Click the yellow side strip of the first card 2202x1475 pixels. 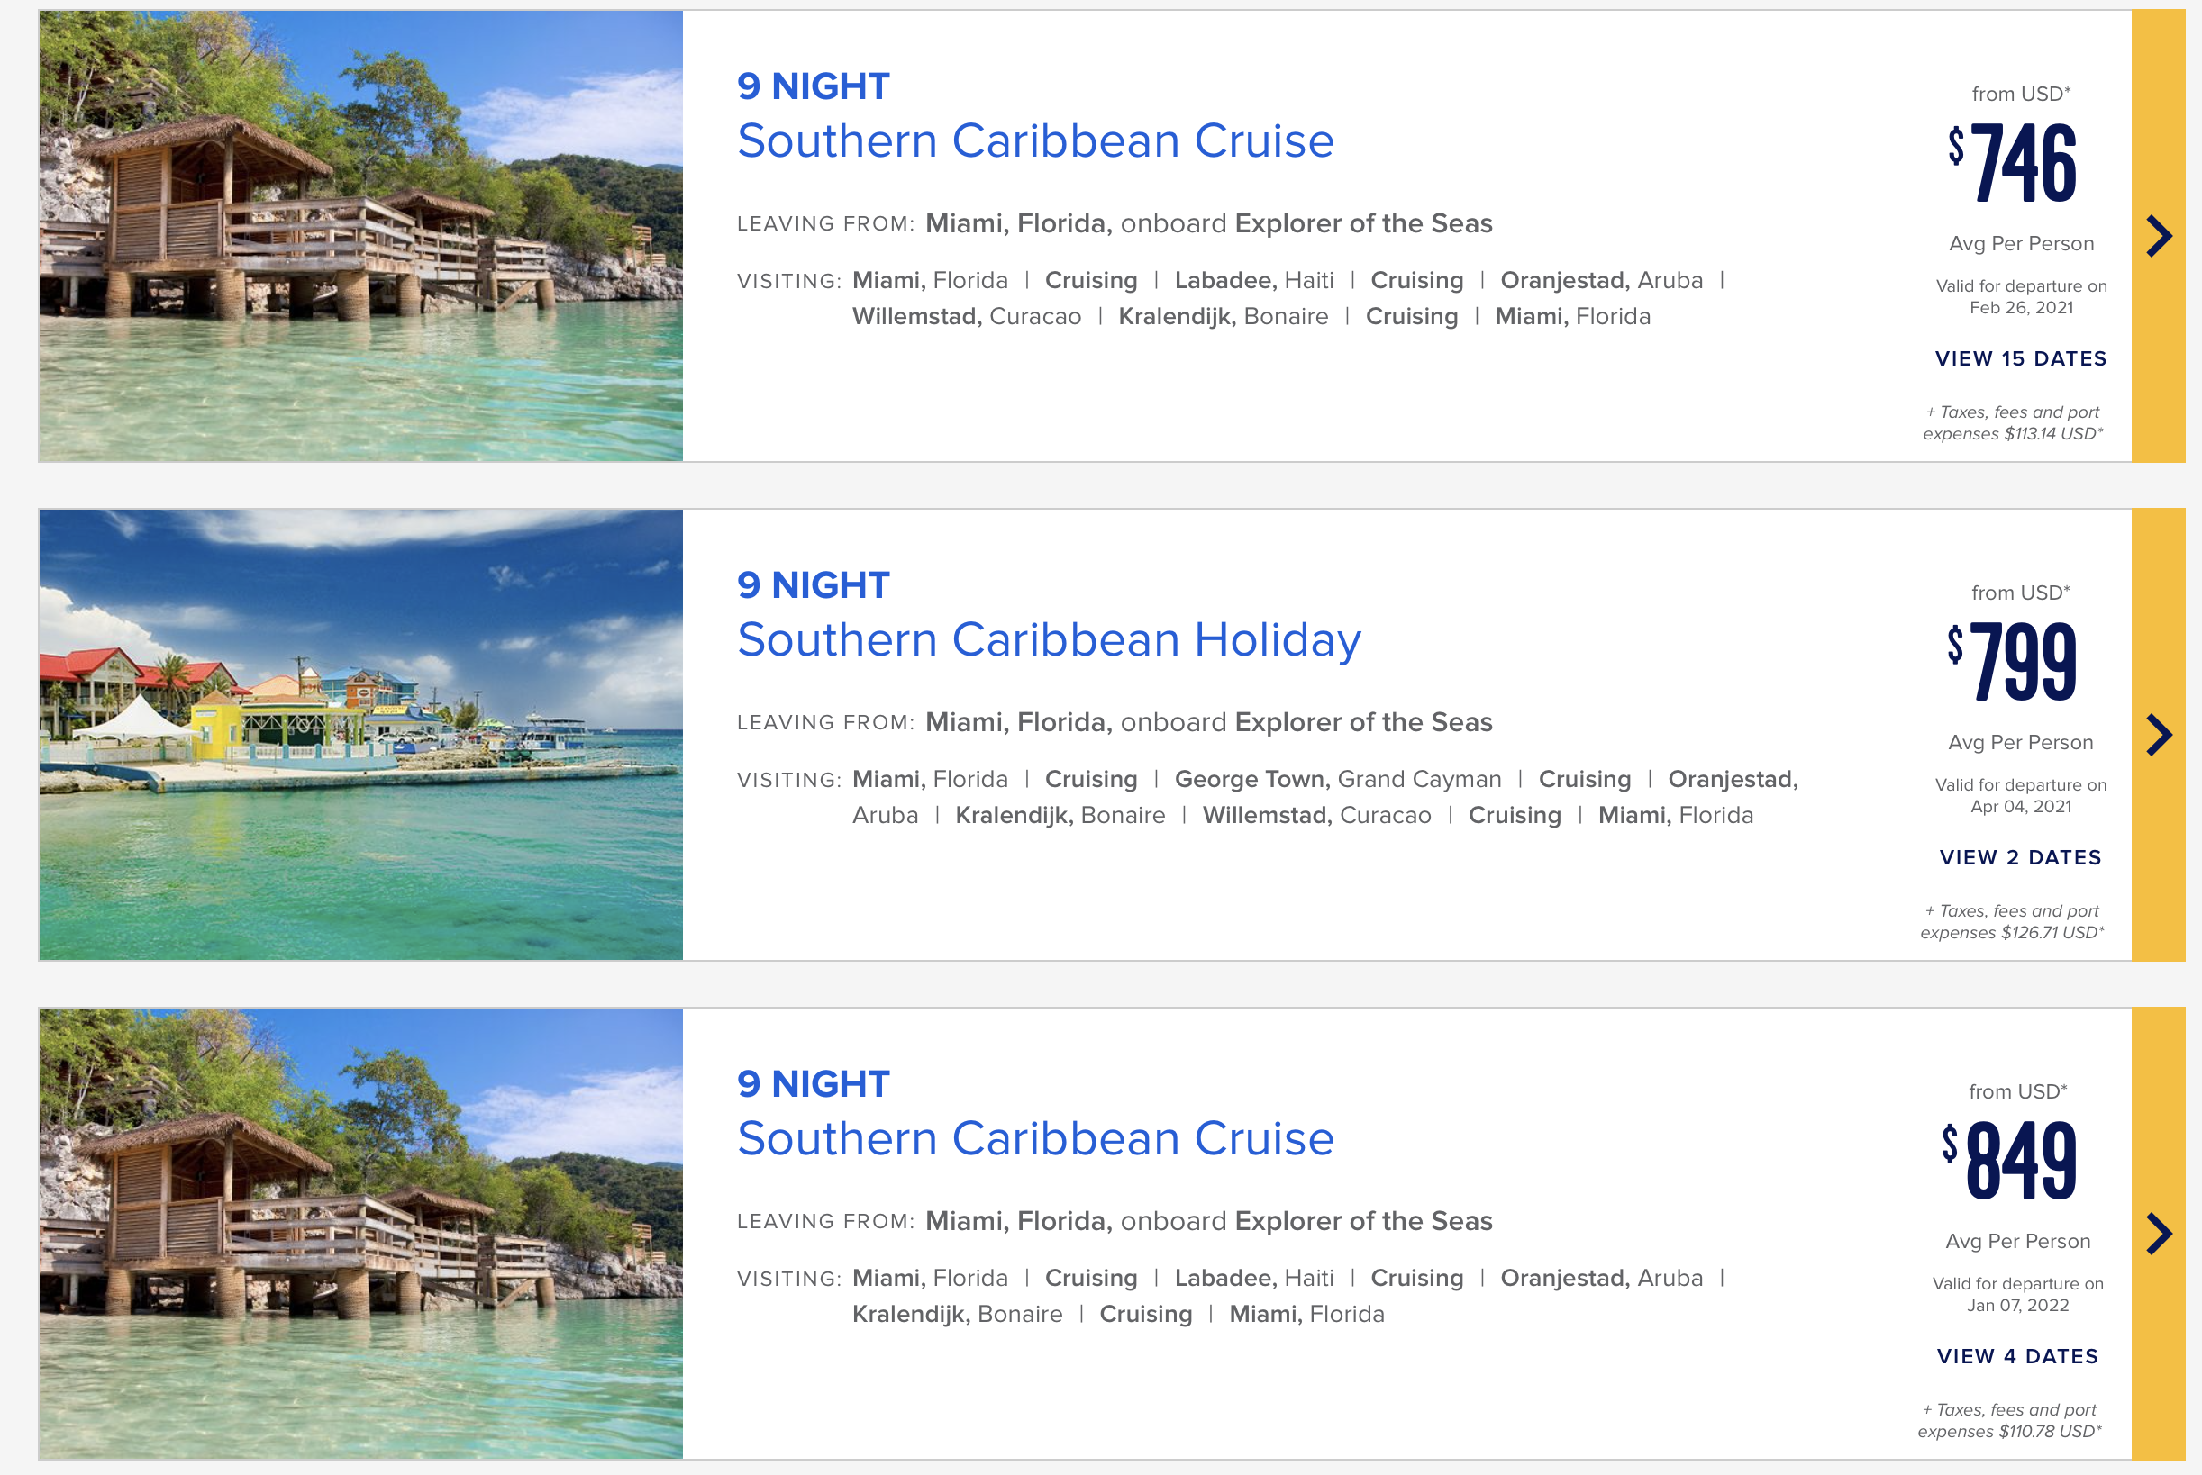pyautogui.click(x=2158, y=236)
